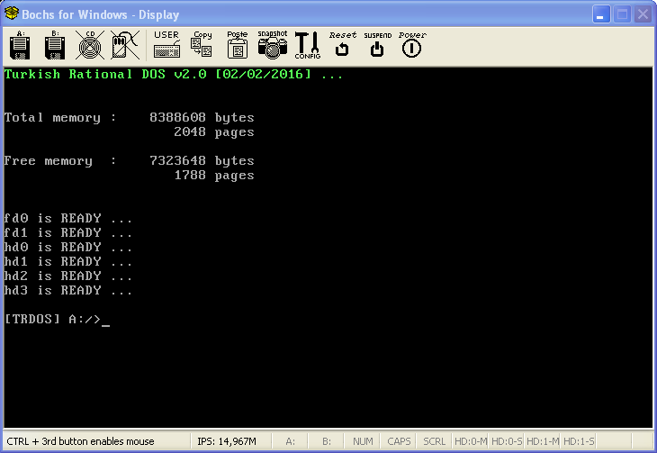Turn off emulator using Power button
657x453 pixels.
pos(411,46)
